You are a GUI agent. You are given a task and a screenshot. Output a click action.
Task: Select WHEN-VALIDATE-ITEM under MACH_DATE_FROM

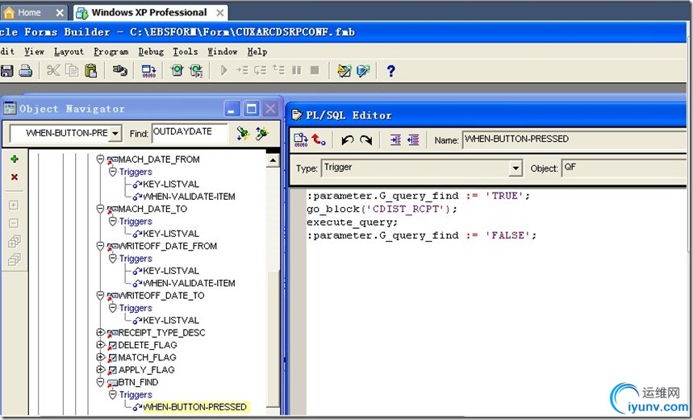click(189, 197)
